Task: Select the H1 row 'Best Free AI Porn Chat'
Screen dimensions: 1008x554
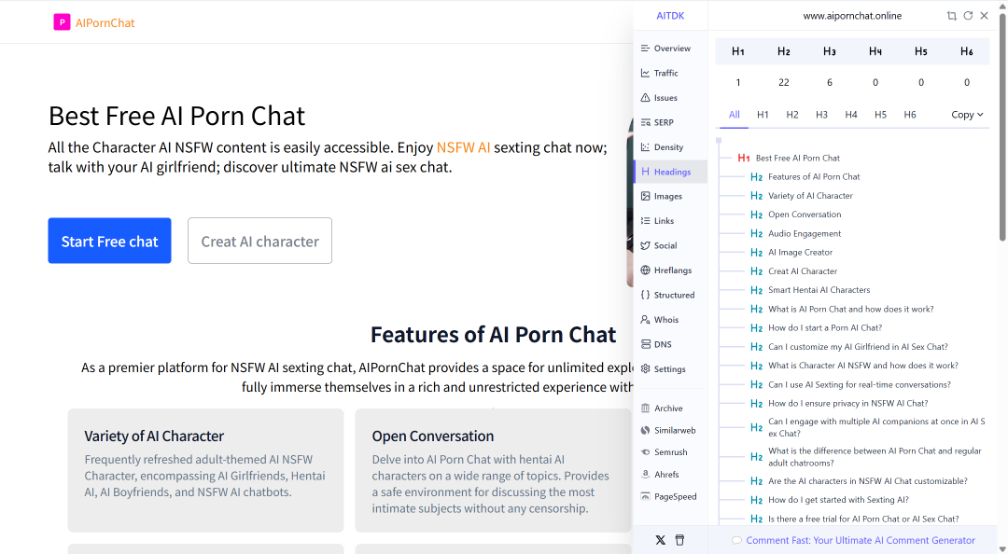Action: [789, 159]
